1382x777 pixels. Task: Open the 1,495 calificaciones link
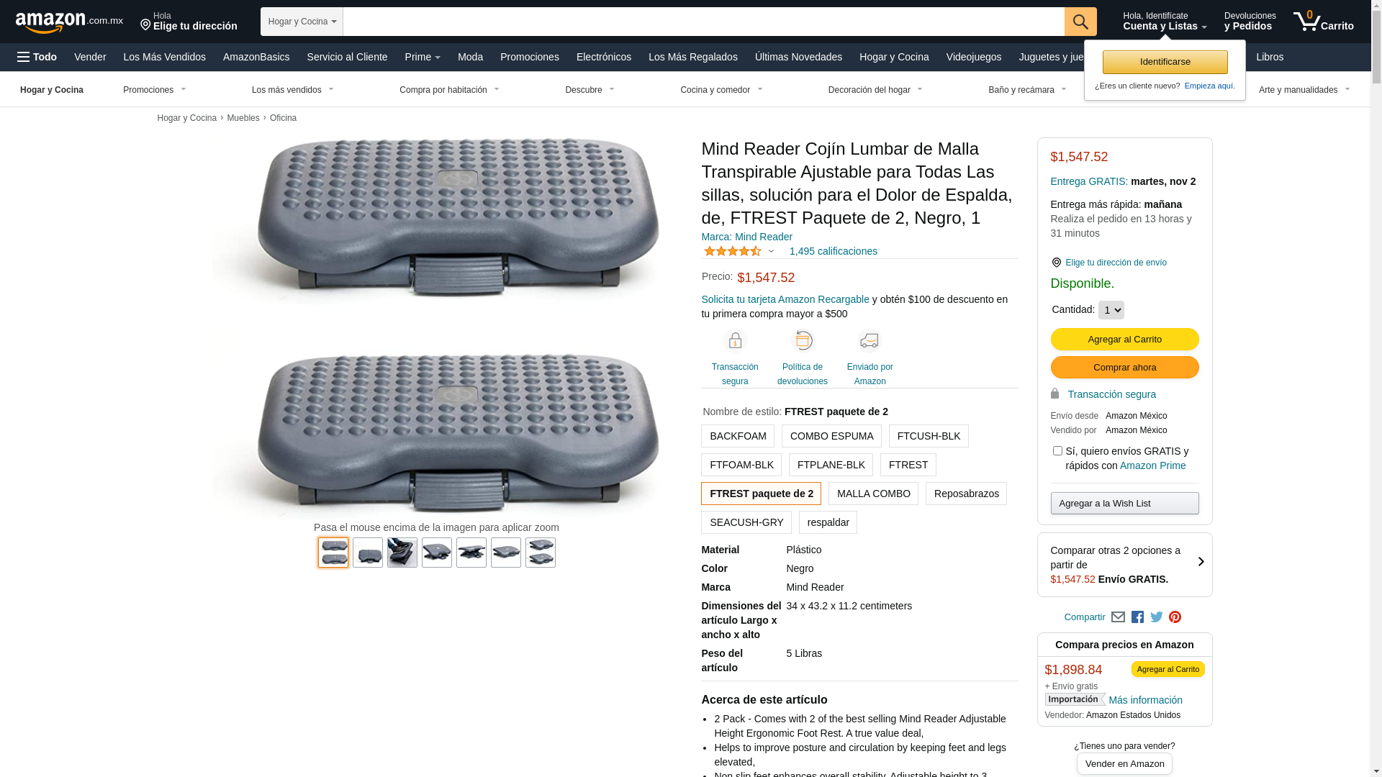pyautogui.click(x=833, y=251)
